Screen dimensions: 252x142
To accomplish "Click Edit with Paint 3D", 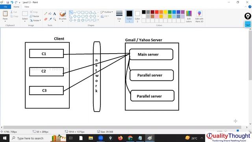I will click(199, 17).
